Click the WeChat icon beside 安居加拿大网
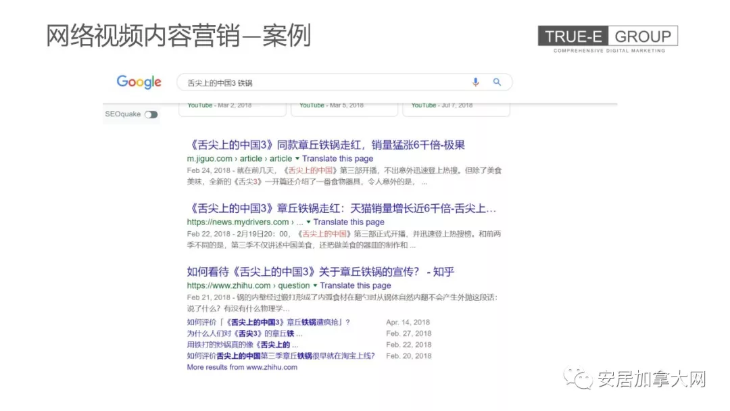Image resolution: width=730 pixels, height=411 pixels. [578, 379]
